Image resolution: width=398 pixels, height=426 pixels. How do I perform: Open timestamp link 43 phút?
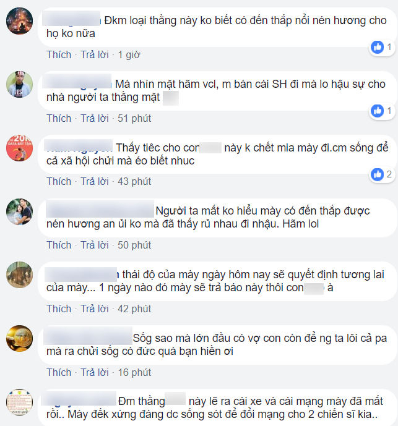134,182
